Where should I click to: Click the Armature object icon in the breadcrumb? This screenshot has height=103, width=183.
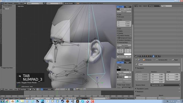144,60
